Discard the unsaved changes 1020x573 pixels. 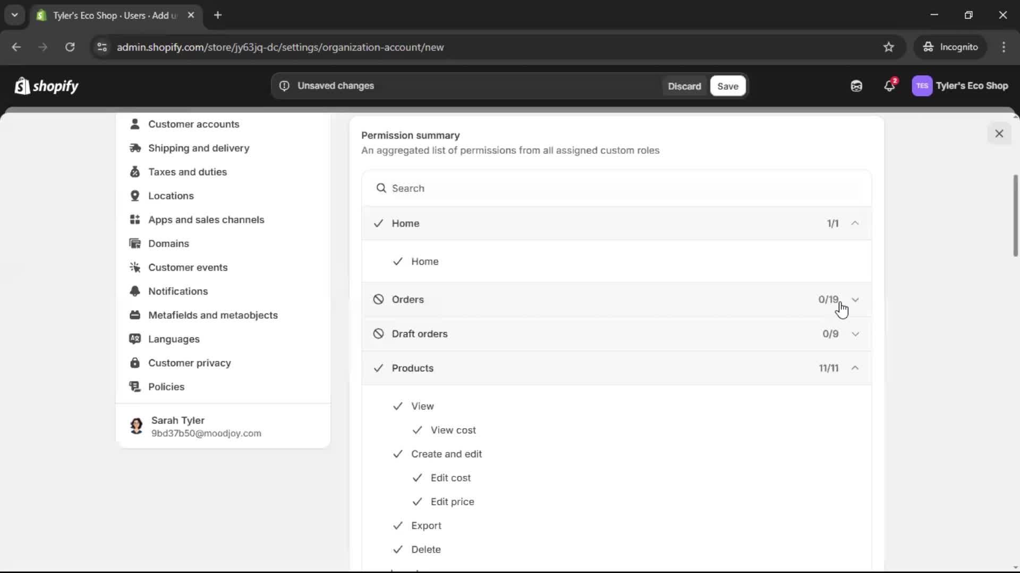point(684,86)
